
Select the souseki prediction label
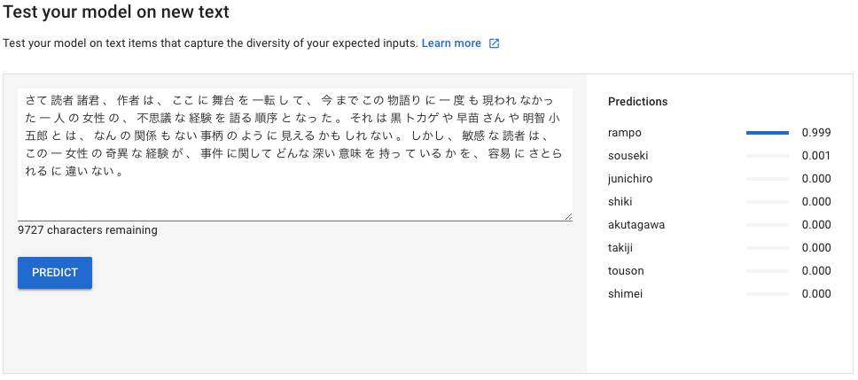click(628, 156)
